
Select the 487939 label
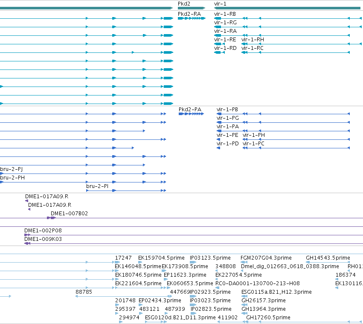[x=175, y=310]
